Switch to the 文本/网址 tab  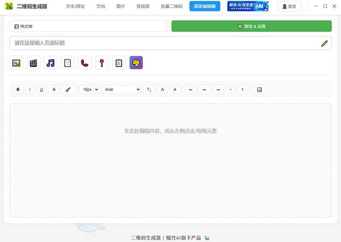click(x=75, y=6)
